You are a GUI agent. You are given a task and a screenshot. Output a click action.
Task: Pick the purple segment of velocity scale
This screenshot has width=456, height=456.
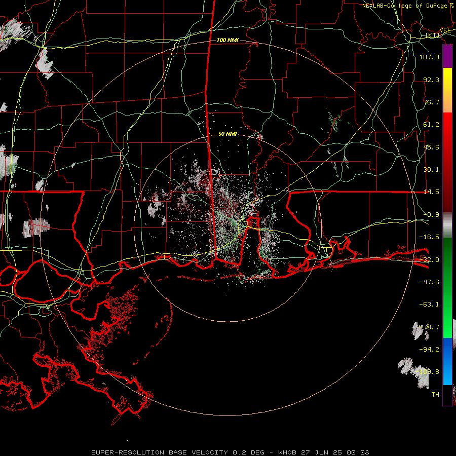pyautogui.click(x=447, y=57)
